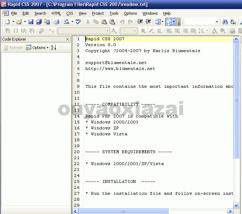Image resolution: width=242 pixels, height=214 pixels.
Task: Open the Edit menu
Action: [26, 13]
